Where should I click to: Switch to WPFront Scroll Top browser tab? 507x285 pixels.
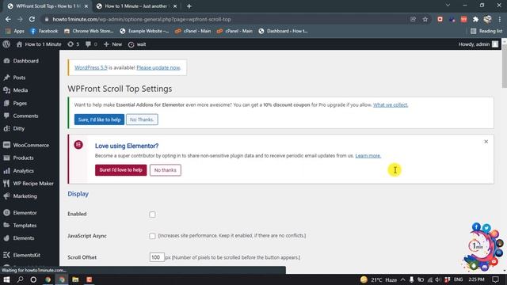point(48,6)
